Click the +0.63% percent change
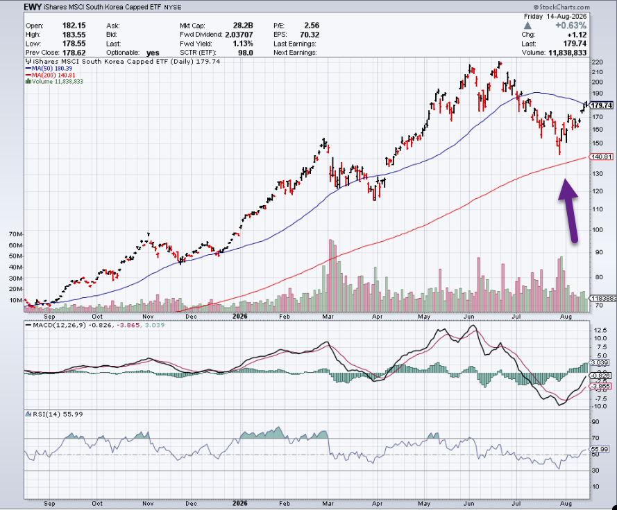 [571, 26]
